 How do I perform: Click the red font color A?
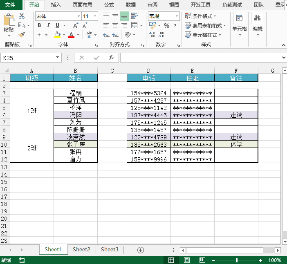tap(71, 35)
